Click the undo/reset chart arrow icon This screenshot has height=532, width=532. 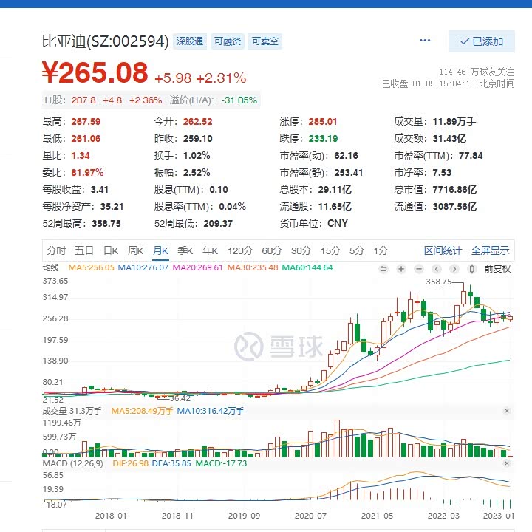(x=383, y=269)
